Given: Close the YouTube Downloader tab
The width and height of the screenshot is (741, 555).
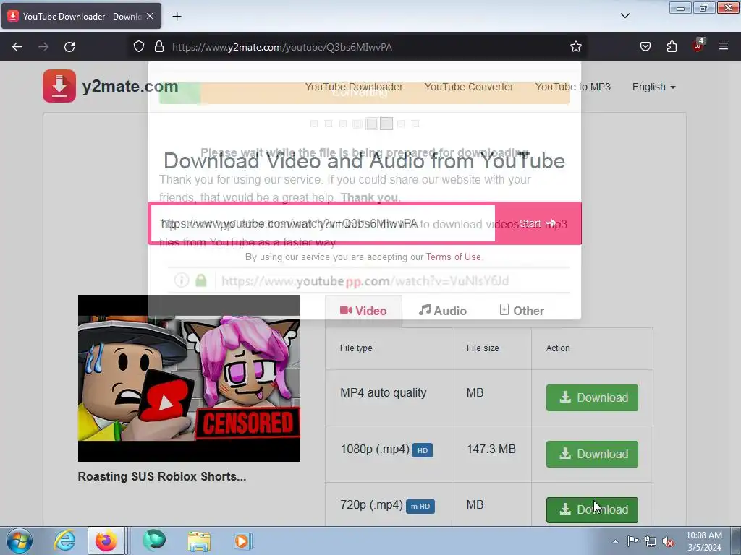Looking at the screenshot, I should tap(150, 16).
